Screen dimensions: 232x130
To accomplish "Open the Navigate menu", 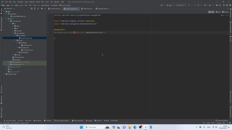I will coord(20,2).
